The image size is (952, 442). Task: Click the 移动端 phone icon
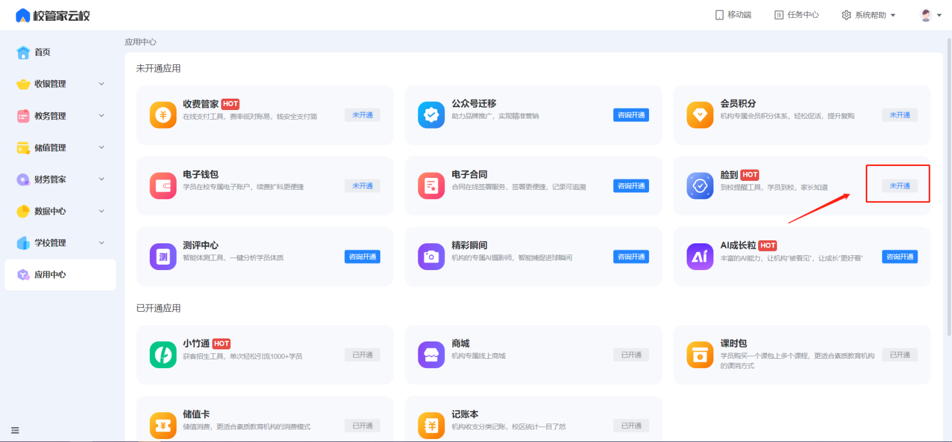(x=719, y=15)
